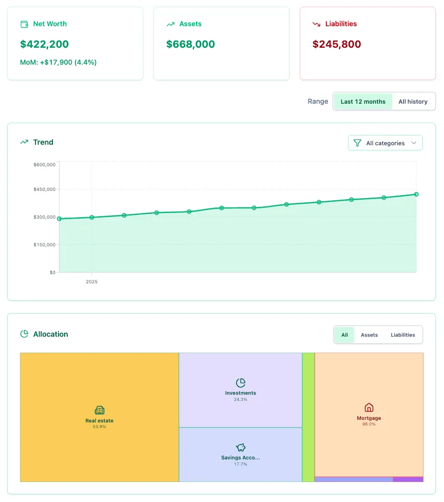444x502 pixels.
Task: Open the All categories dropdown
Action: (x=385, y=143)
